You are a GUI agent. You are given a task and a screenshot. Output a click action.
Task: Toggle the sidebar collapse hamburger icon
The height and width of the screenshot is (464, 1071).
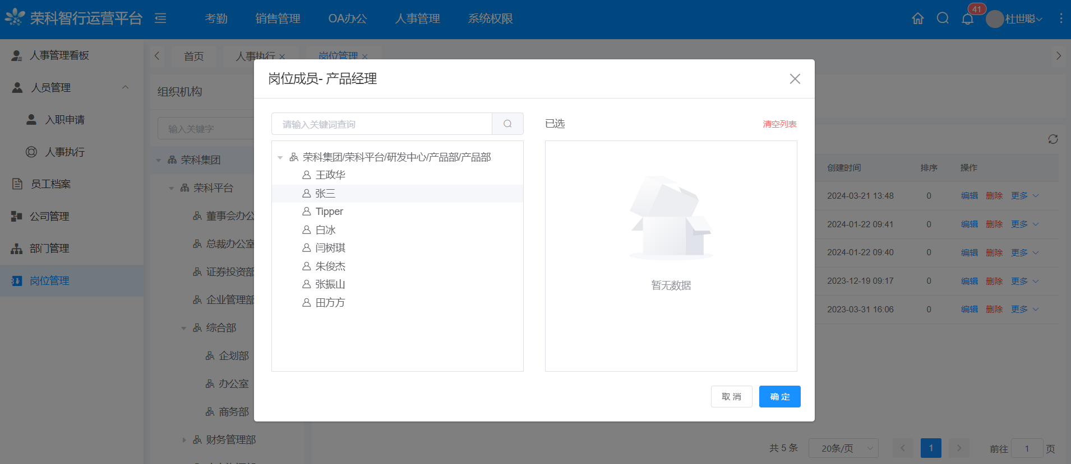click(x=160, y=18)
